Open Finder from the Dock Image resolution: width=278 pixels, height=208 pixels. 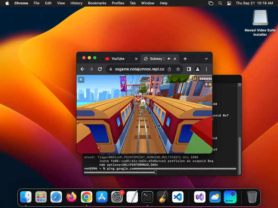[x=26, y=197]
